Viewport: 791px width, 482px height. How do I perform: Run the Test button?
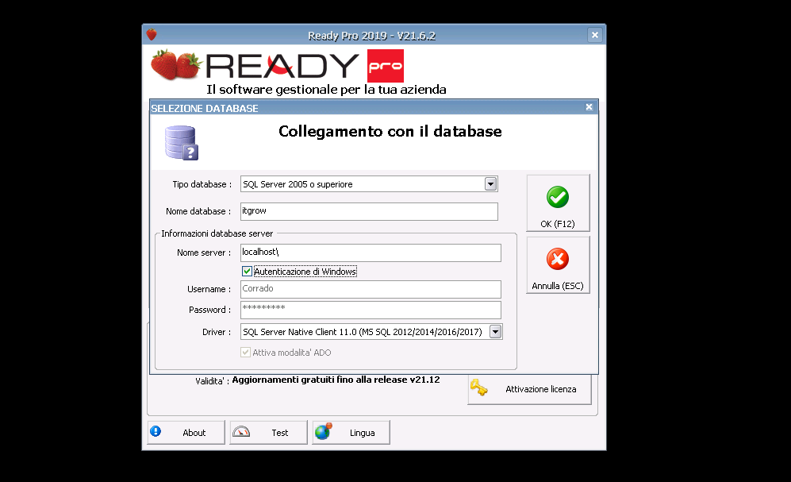[268, 433]
